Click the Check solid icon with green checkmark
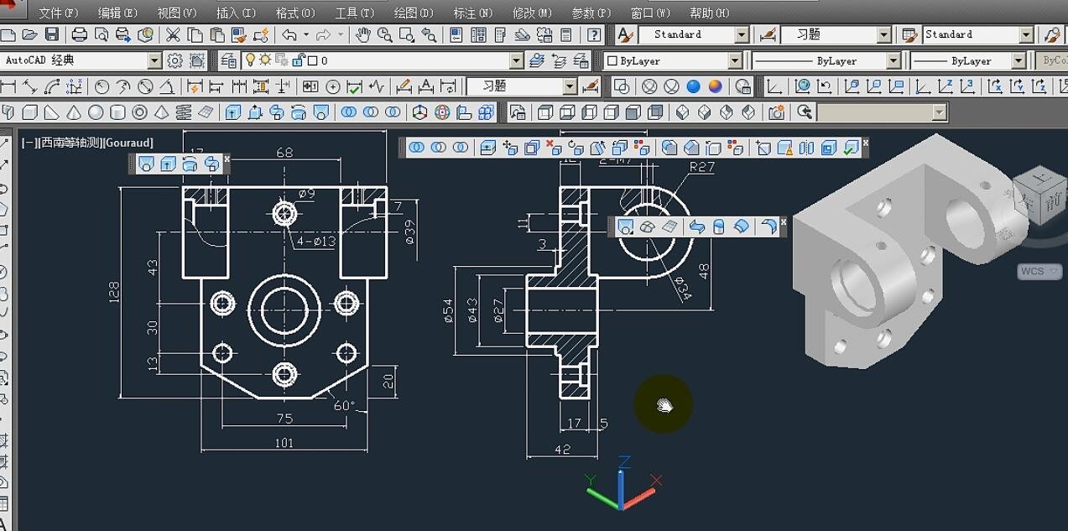1068x531 pixels. tap(851, 148)
